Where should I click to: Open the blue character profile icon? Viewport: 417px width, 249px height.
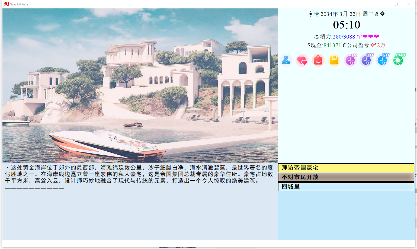click(x=286, y=60)
